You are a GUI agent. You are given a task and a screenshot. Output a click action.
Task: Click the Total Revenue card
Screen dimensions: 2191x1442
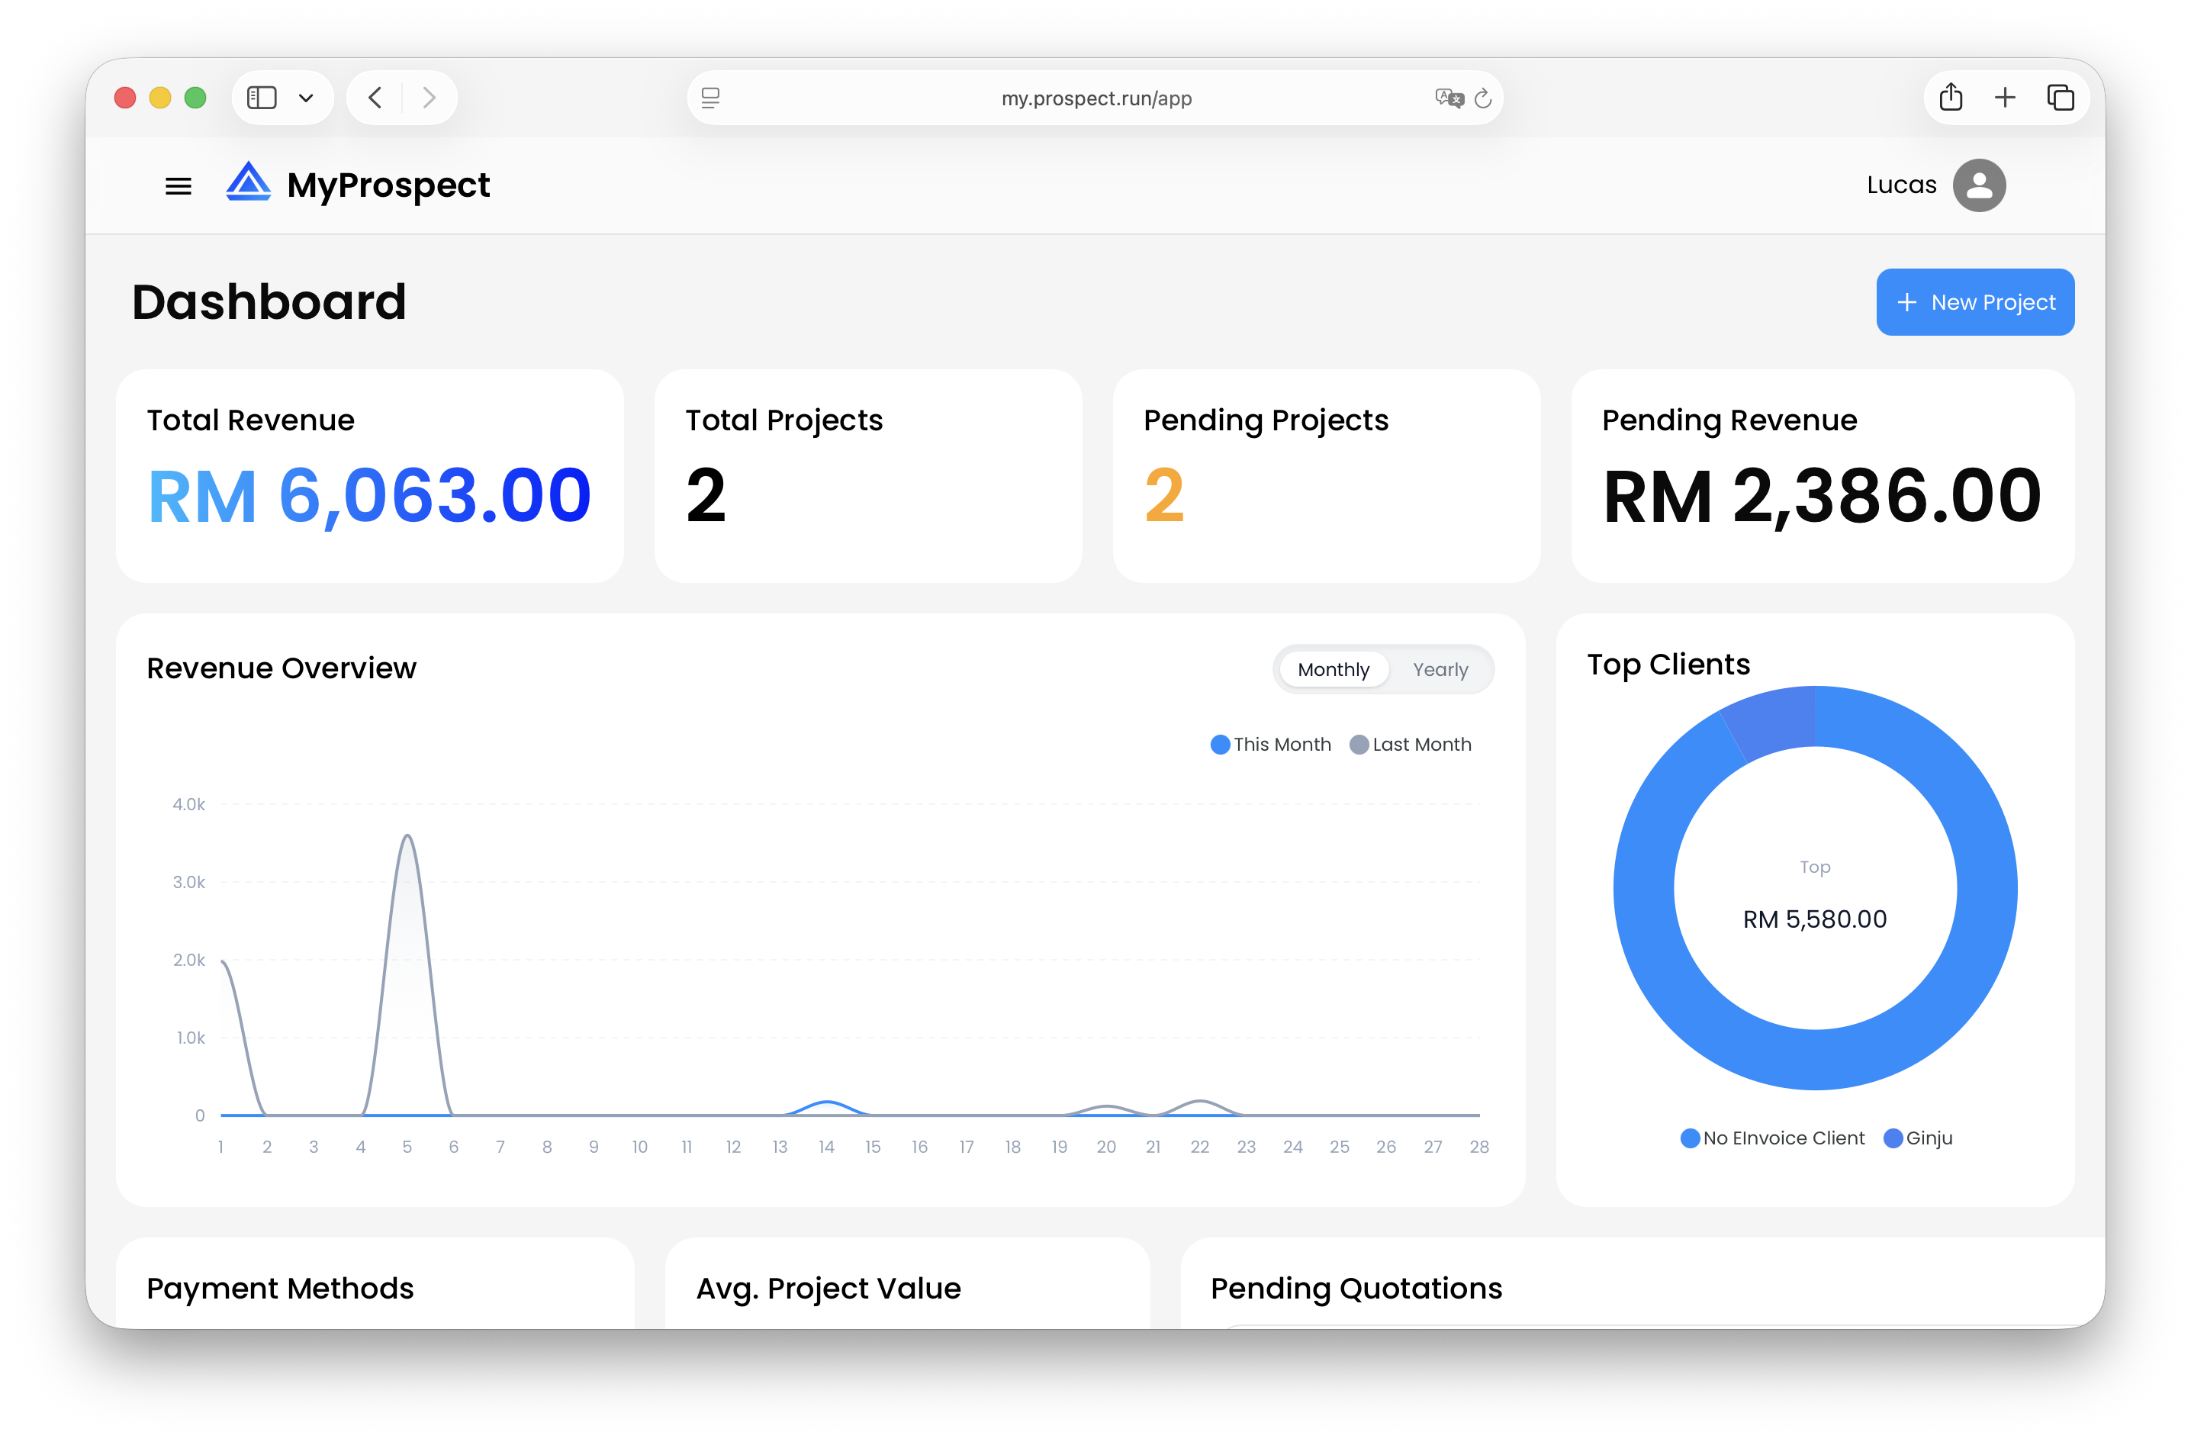tap(369, 476)
